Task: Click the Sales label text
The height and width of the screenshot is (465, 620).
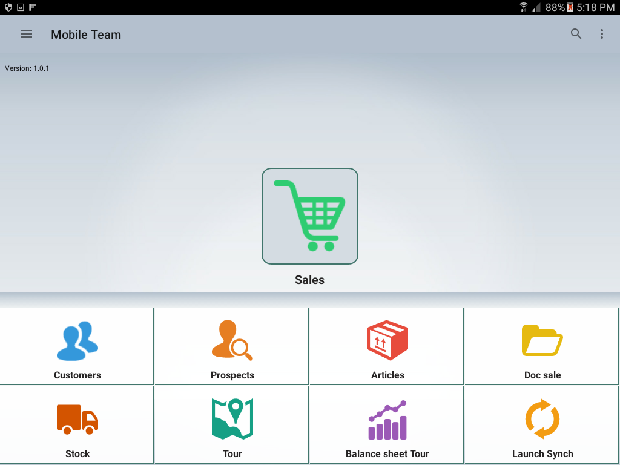Action: [309, 280]
